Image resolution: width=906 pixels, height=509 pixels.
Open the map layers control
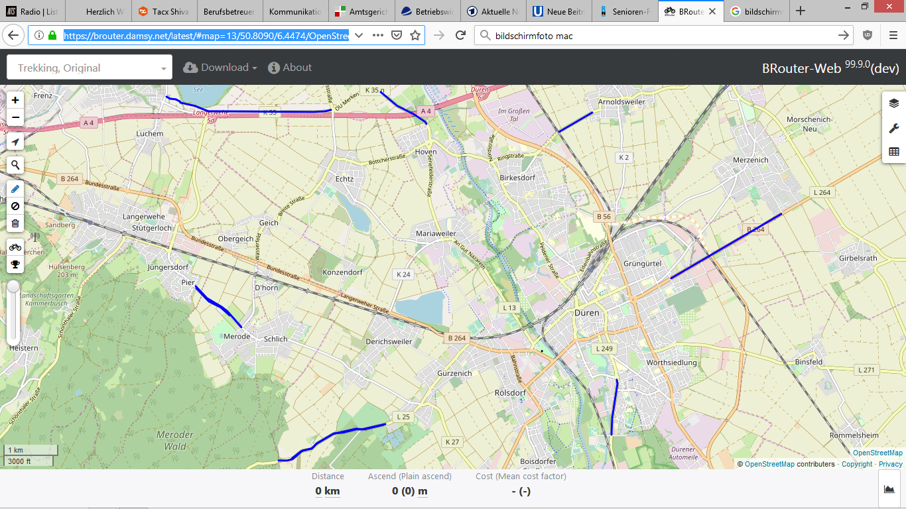point(893,103)
